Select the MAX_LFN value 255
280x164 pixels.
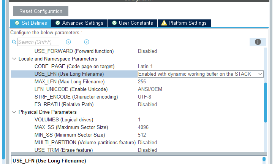point(142,82)
